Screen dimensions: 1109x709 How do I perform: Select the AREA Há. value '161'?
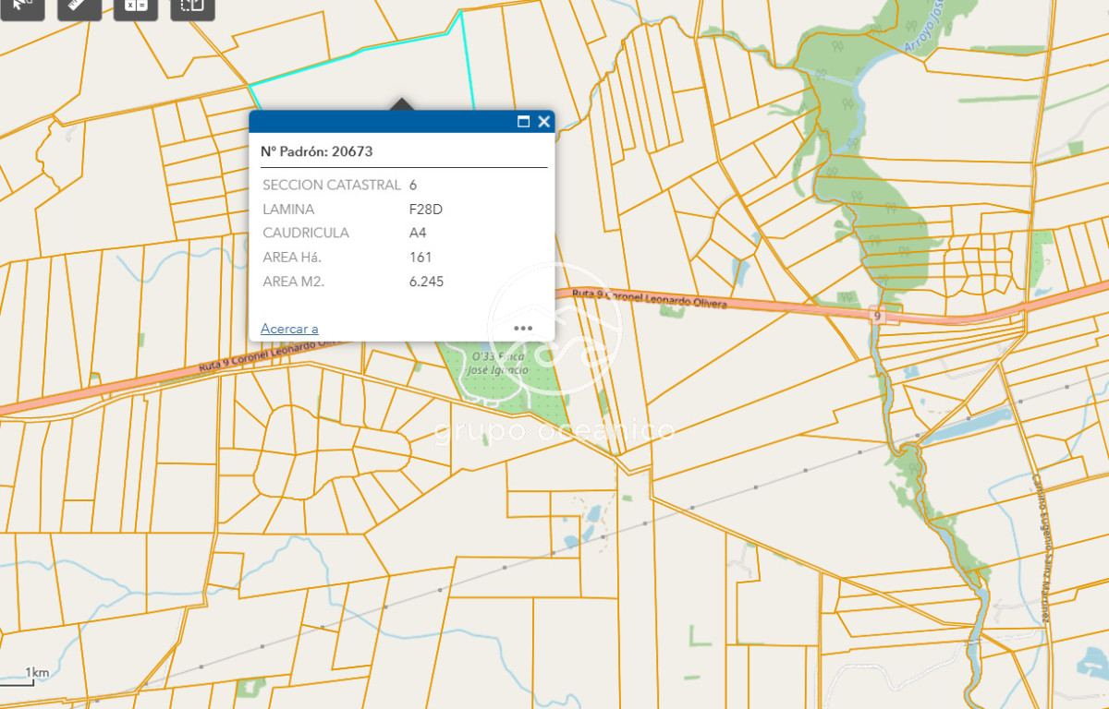point(420,258)
